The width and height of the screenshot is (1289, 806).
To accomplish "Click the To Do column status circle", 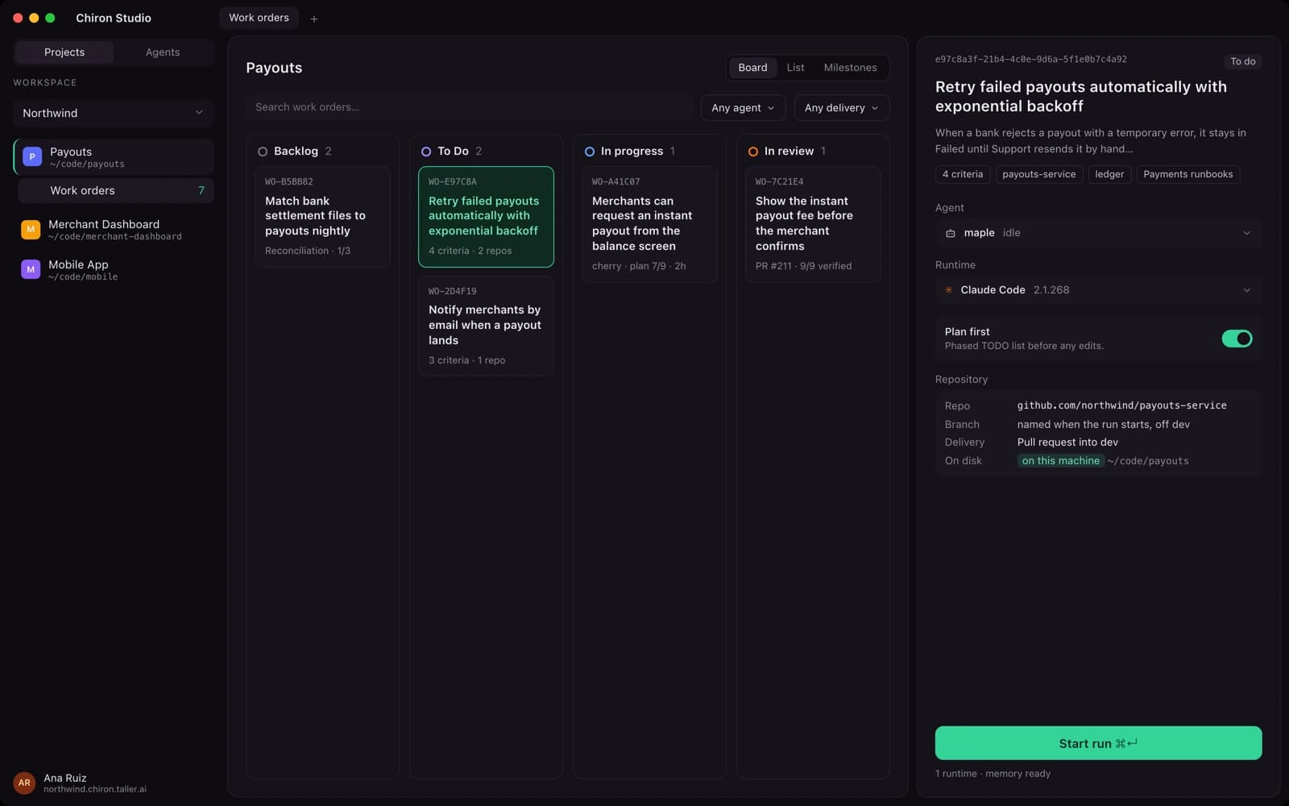I will (x=426, y=152).
